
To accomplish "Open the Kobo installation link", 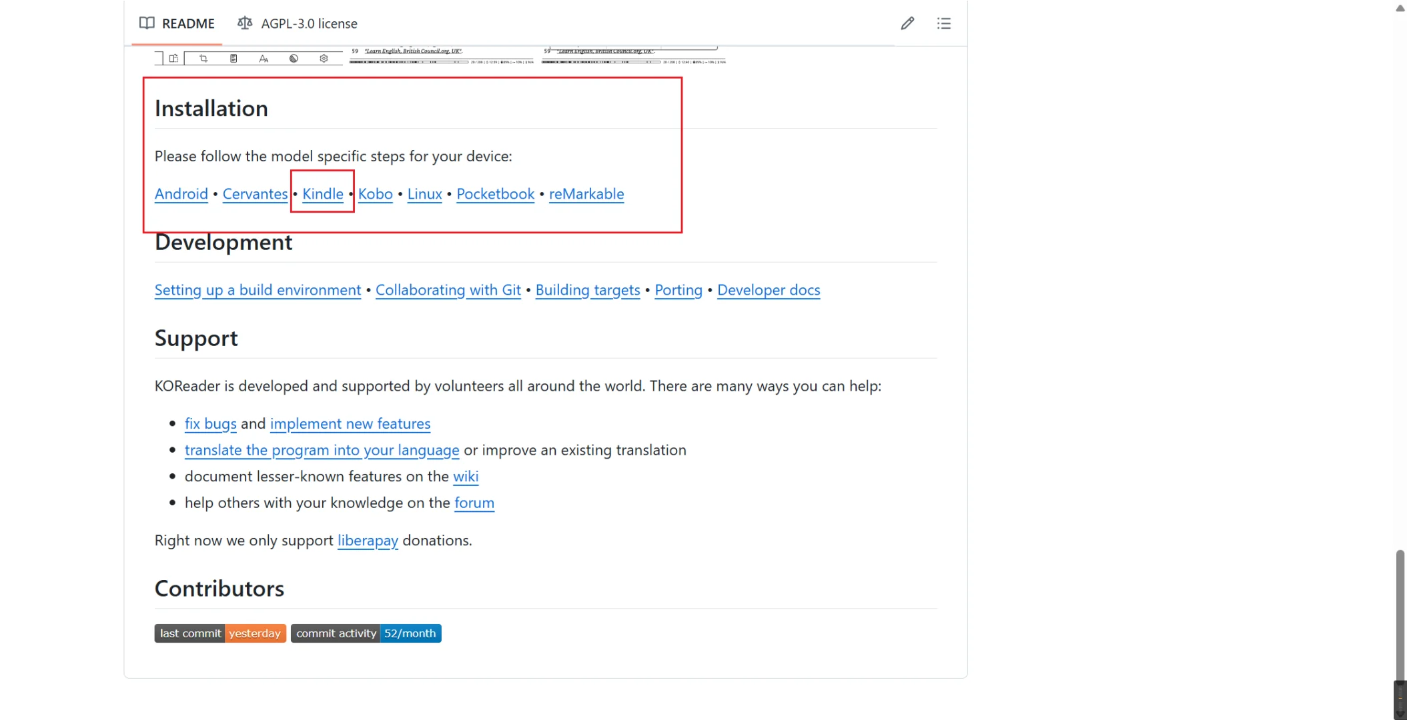I will (x=376, y=194).
